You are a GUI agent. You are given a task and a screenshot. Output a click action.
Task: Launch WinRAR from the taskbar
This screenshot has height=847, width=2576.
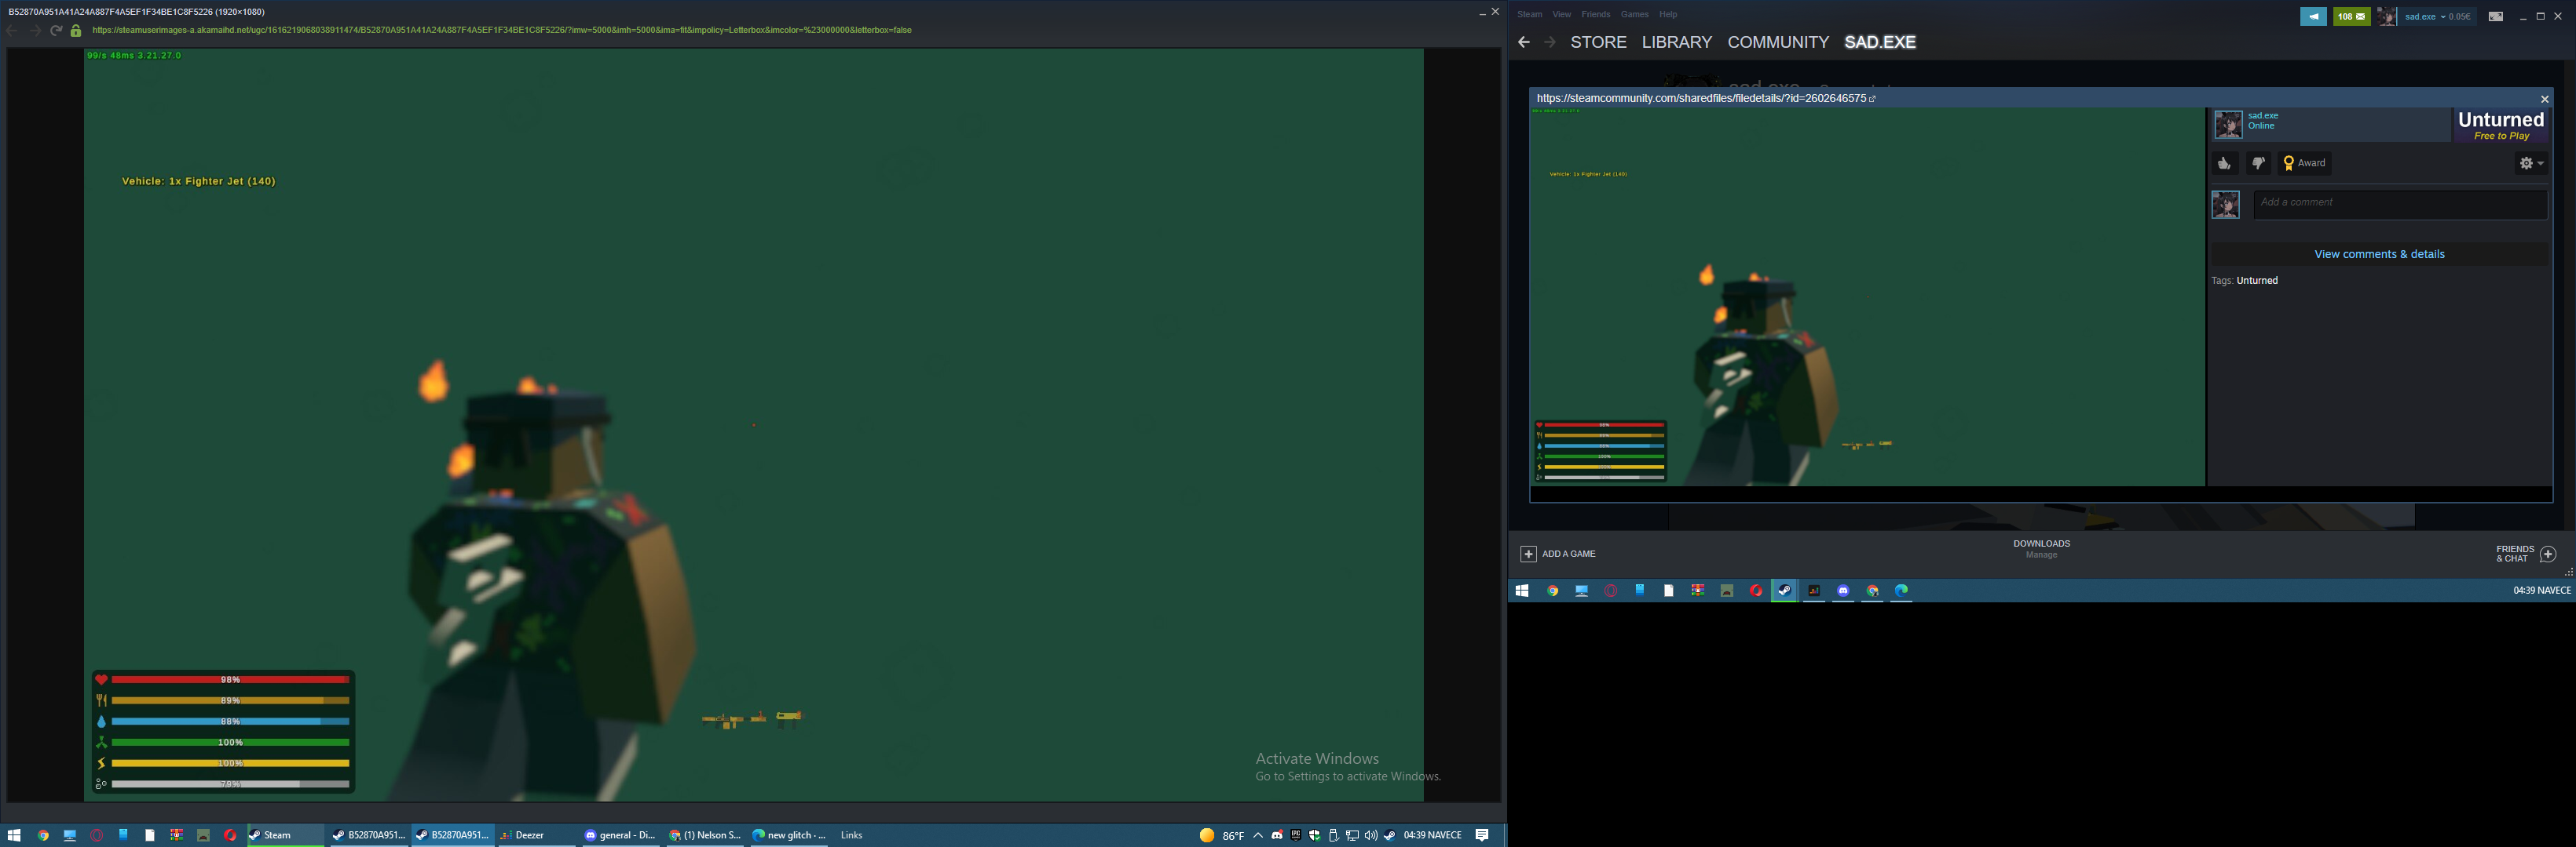point(1696,591)
